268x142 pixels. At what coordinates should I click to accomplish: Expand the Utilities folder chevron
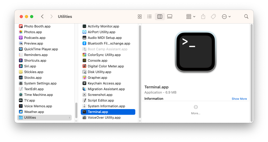click(x=69, y=117)
